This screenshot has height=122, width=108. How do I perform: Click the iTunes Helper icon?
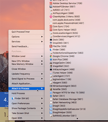pyautogui.click(x=51, y=73)
